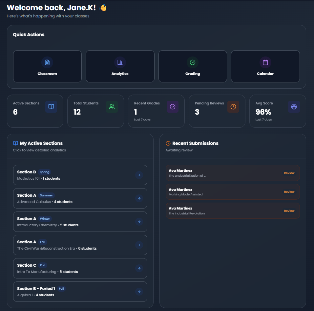314x311 pixels.
Task: Open details arrow for Intro To Manufacturing
Action: [x=139, y=268]
